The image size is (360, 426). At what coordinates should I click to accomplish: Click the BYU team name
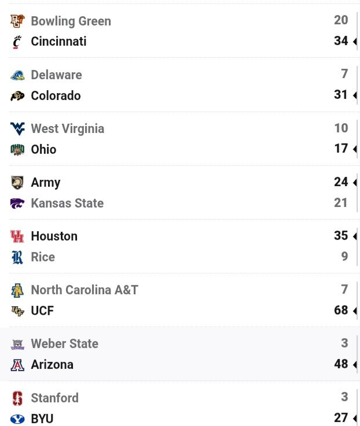pos(42,418)
